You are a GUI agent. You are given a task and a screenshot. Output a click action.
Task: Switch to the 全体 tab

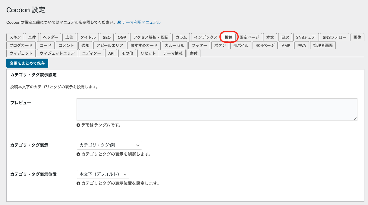click(x=32, y=37)
